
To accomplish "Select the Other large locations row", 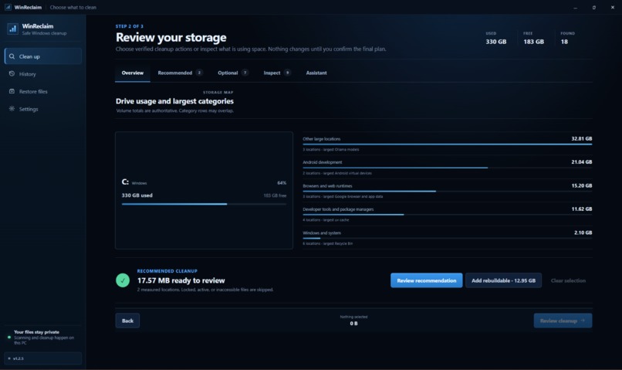I will [447, 144].
